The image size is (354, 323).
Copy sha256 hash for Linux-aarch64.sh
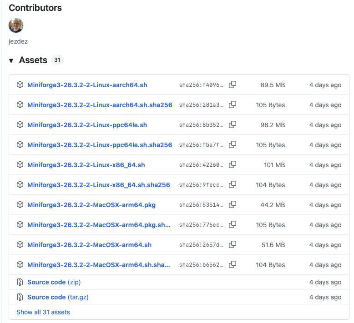tap(233, 85)
